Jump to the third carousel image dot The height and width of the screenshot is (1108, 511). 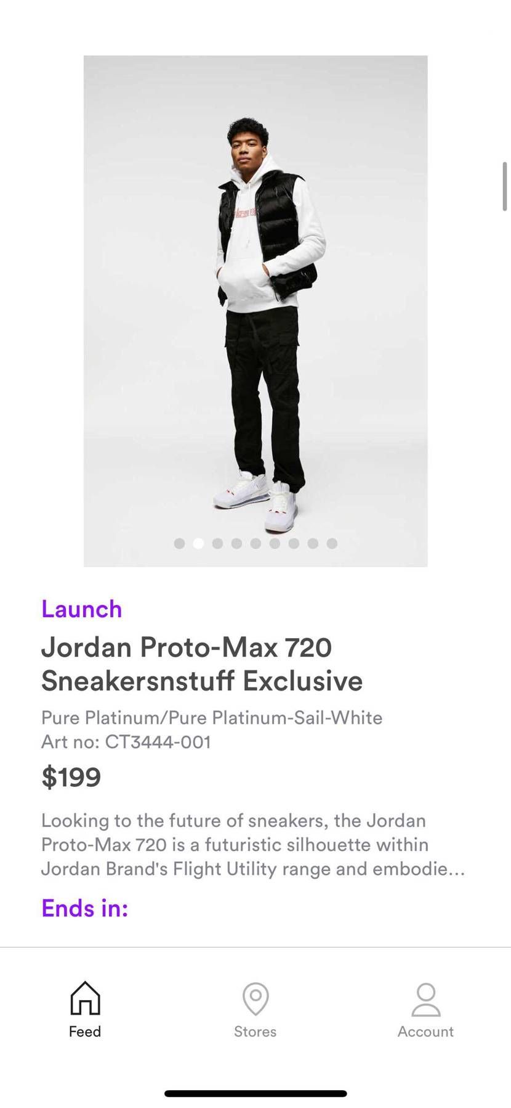[x=217, y=543]
